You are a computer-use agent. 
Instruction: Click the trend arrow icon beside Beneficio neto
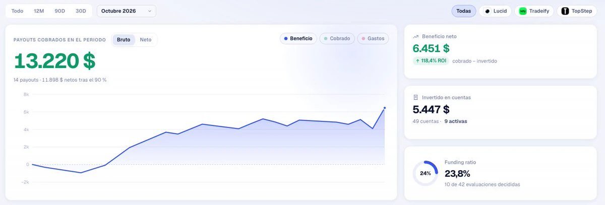(416, 36)
